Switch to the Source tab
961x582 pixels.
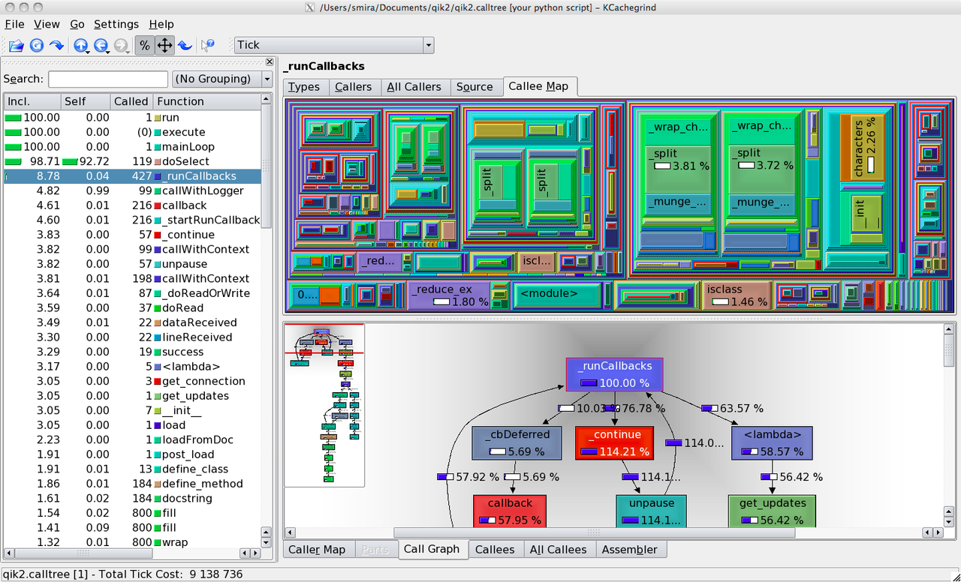point(474,87)
